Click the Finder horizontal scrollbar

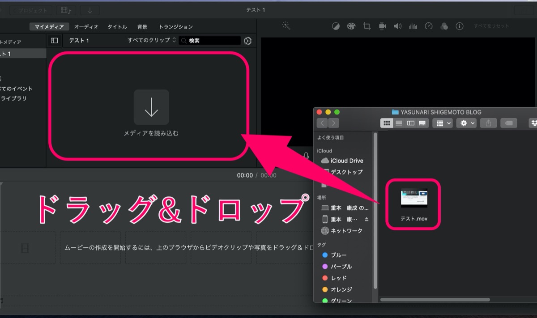pos(435,299)
